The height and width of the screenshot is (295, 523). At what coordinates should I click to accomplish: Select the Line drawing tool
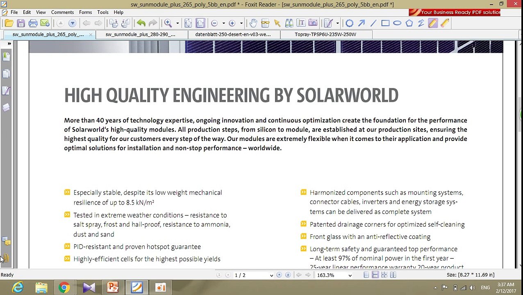pyautogui.click(x=373, y=23)
